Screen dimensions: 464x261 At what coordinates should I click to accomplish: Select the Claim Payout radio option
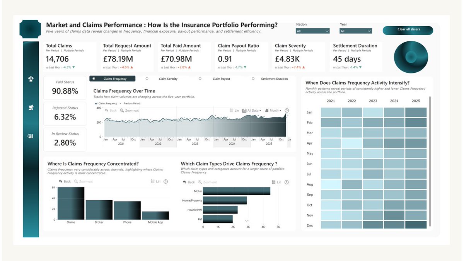(215, 78)
